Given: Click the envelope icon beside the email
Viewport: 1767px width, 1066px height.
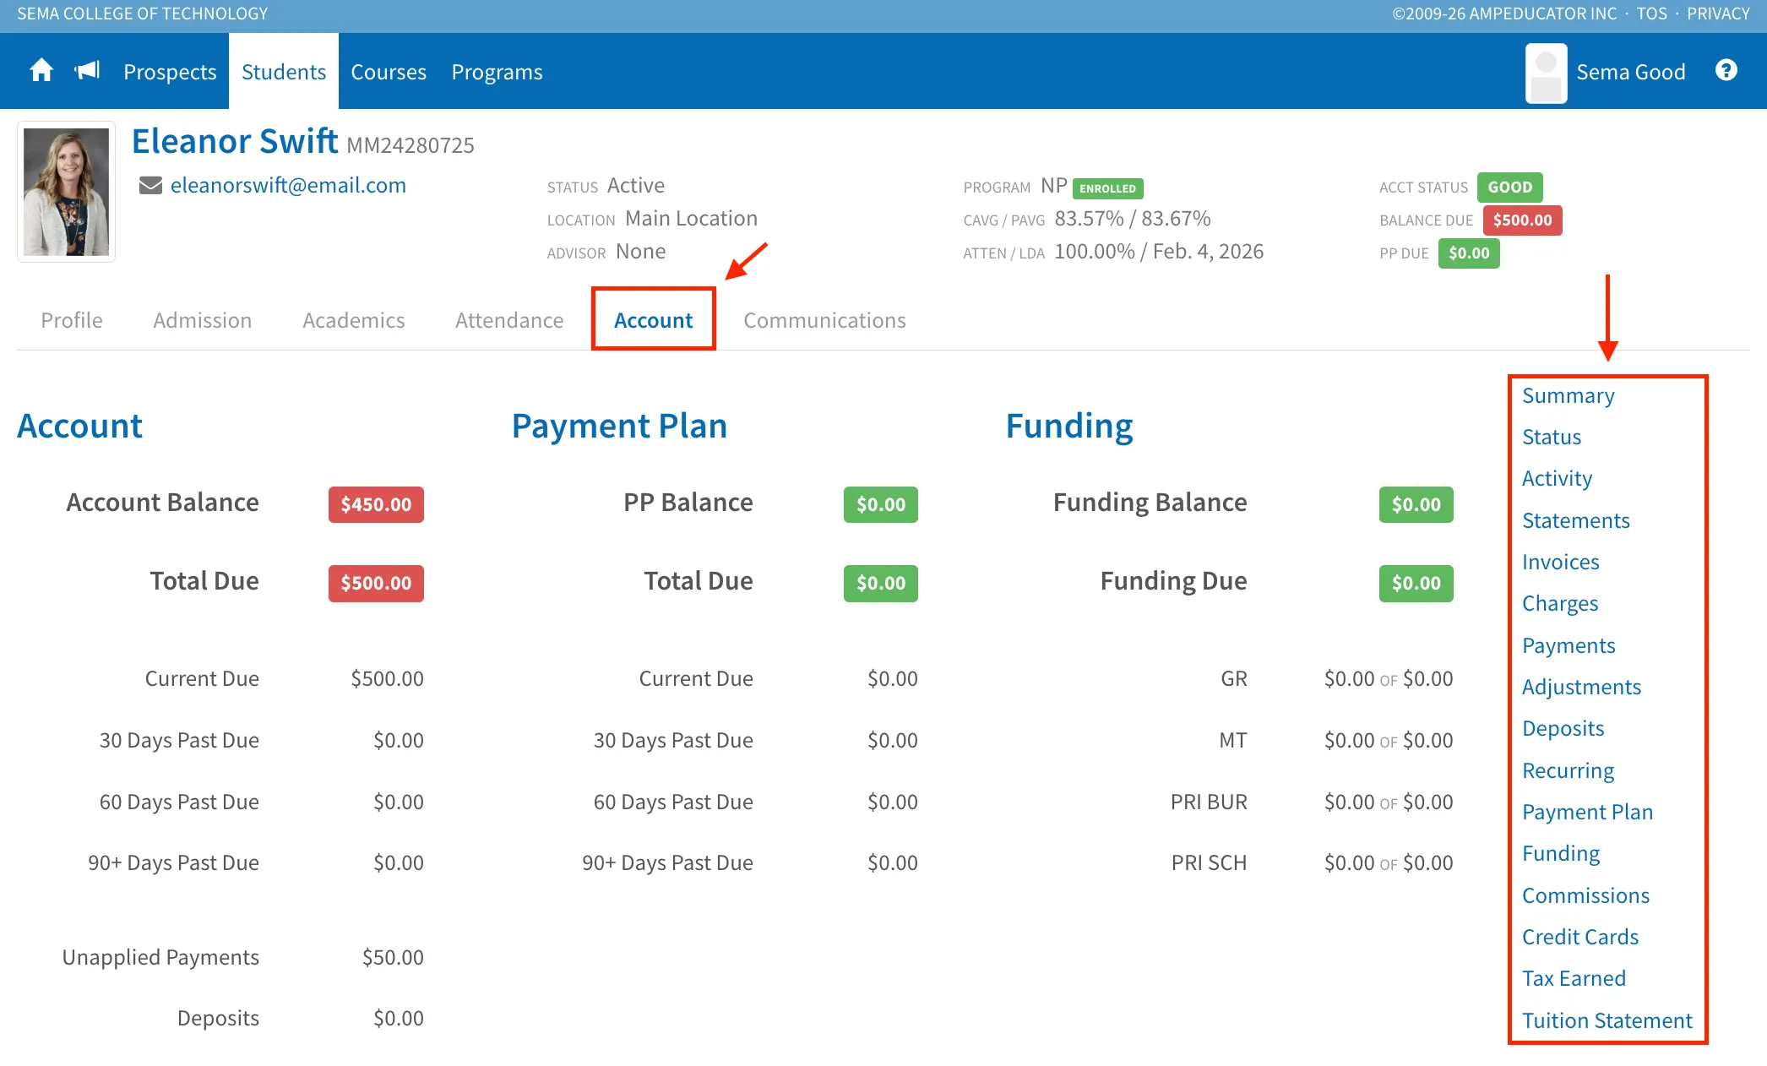Looking at the screenshot, I should coord(150,185).
